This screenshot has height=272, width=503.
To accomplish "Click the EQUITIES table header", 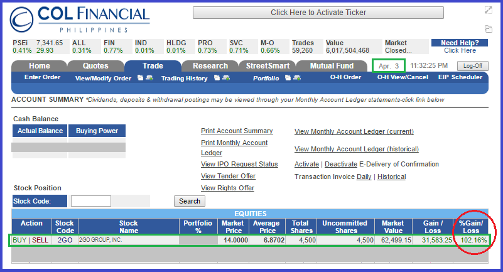I will (x=250, y=214).
